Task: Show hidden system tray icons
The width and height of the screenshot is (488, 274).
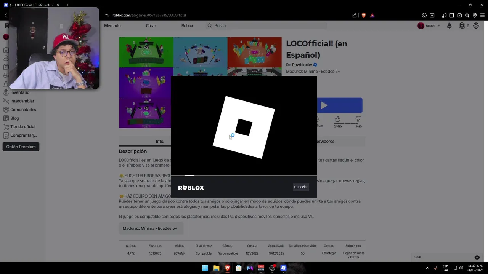Action: point(427,268)
